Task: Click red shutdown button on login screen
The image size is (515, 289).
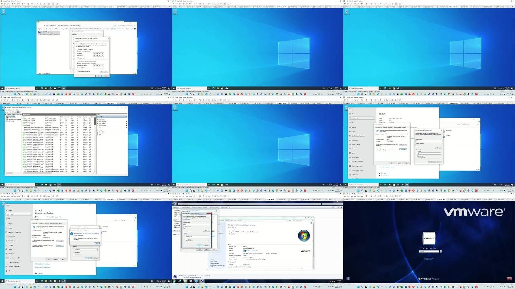Action: point(509,278)
